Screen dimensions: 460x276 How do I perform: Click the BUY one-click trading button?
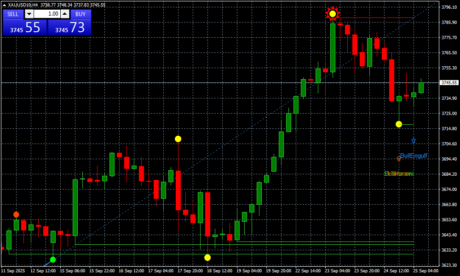[x=80, y=14]
